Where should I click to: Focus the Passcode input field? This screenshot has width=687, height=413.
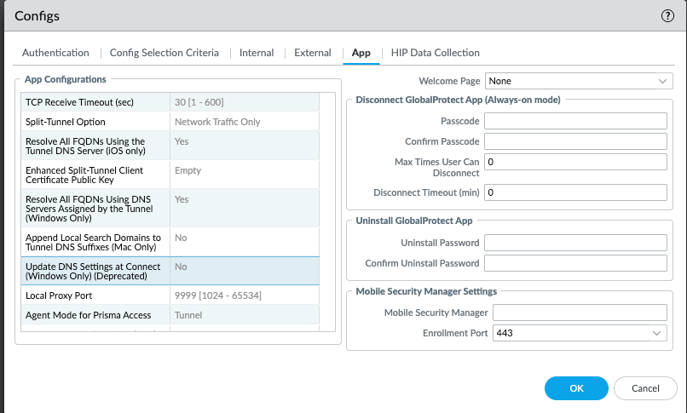(575, 121)
